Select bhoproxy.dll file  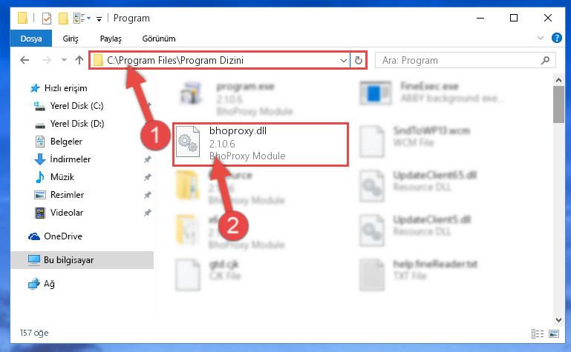point(261,144)
